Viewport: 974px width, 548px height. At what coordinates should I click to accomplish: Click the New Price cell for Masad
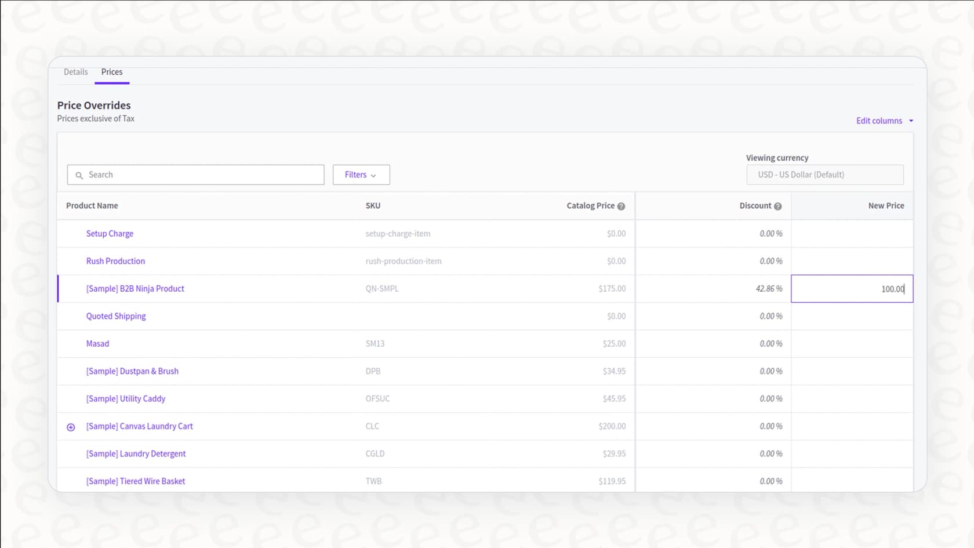coord(852,344)
